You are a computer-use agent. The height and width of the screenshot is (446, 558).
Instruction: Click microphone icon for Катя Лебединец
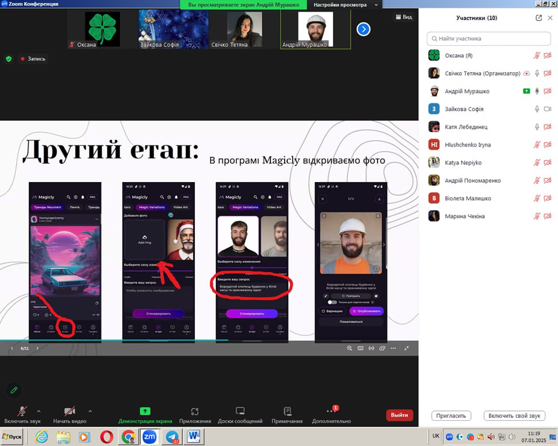537,127
